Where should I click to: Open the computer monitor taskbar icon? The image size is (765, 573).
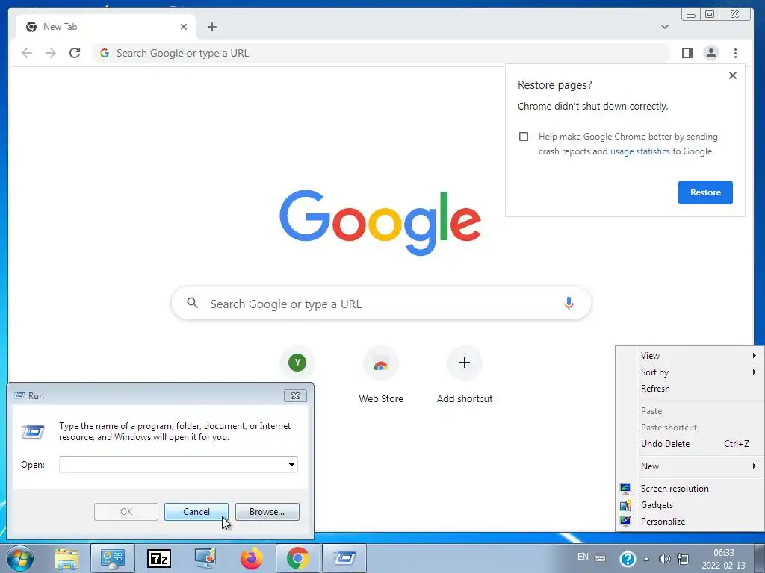[x=205, y=558]
